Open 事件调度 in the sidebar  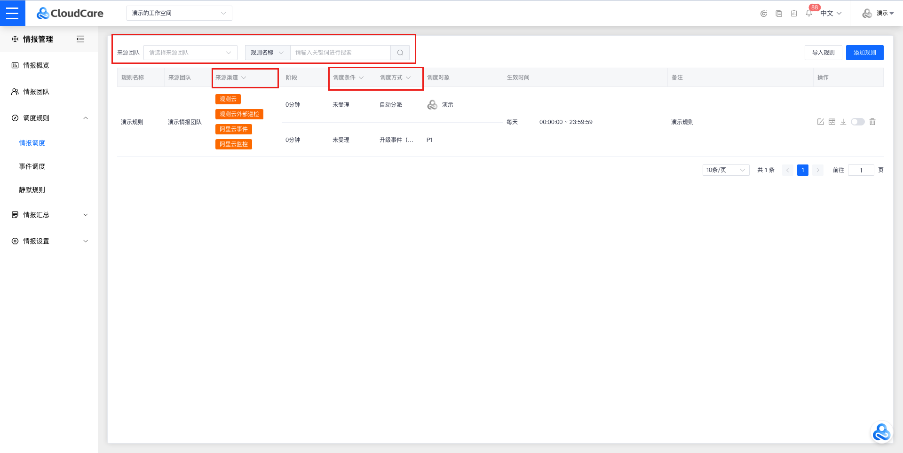click(x=32, y=166)
